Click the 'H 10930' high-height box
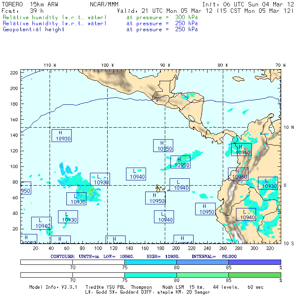The height and width of the screenshot is (296, 296). pos(62,136)
